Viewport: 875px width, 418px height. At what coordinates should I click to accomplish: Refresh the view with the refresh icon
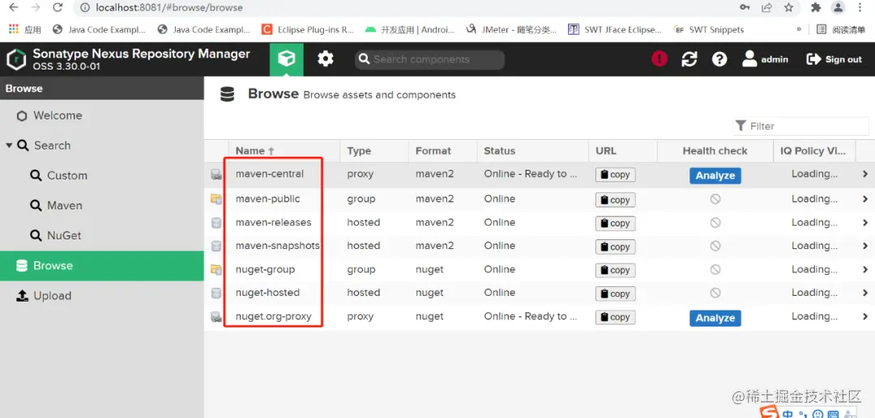click(689, 59)
